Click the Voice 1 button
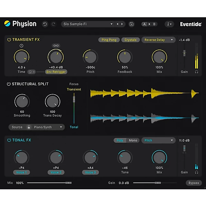Image resolution: width=206 pixels, height=206 pixels. [21, 172]
